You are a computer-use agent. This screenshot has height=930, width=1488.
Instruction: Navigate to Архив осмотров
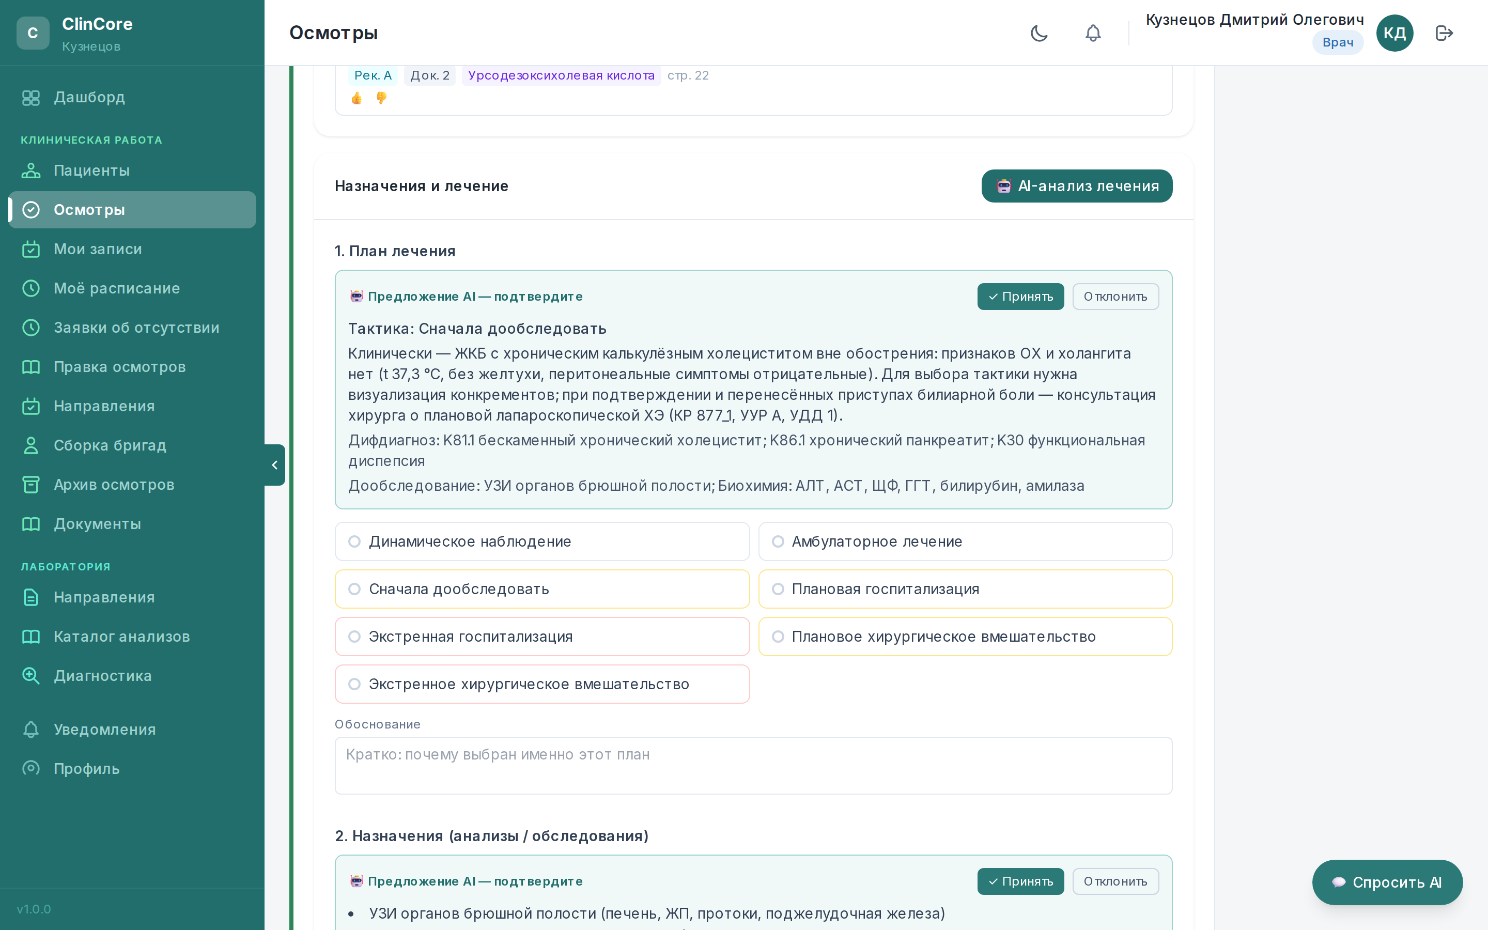[132, 485]
